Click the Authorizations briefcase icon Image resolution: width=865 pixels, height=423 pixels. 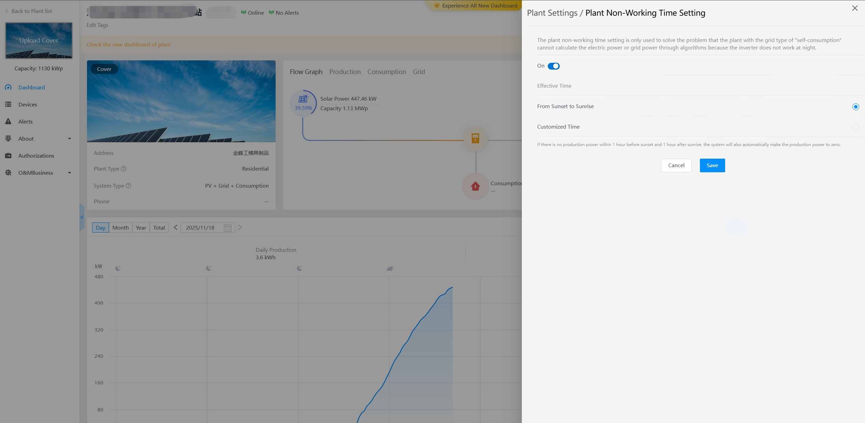(x=8, y=156)
